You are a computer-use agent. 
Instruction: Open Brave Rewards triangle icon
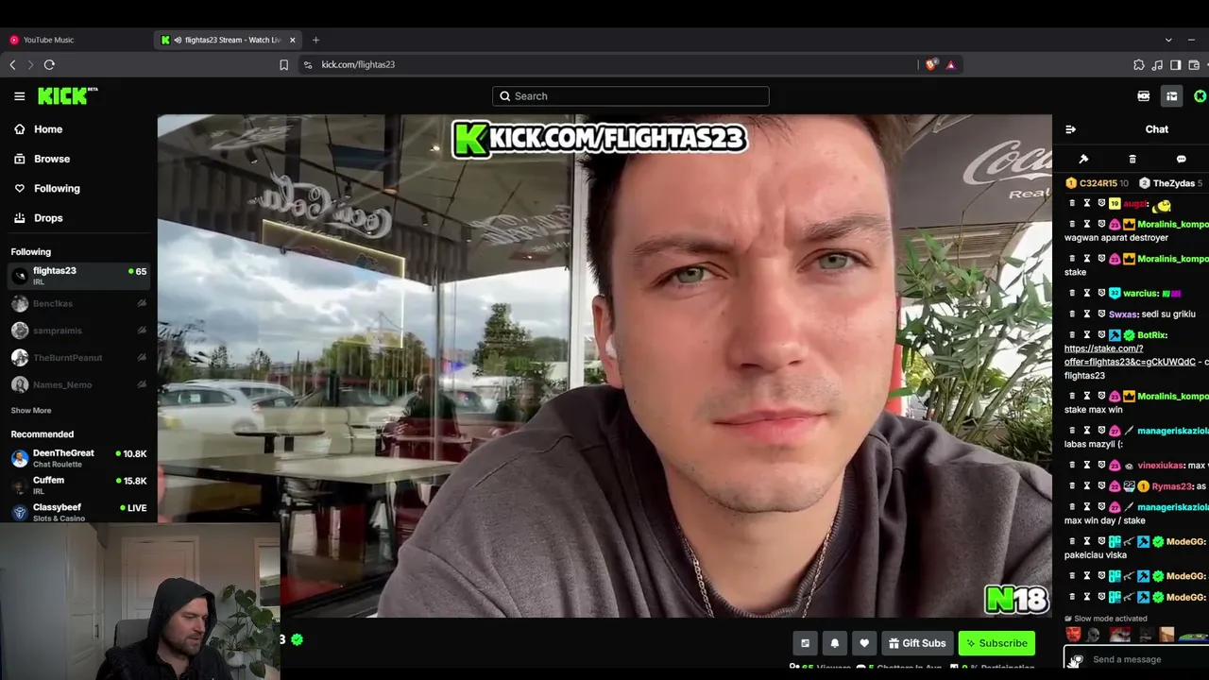[950, 65]
